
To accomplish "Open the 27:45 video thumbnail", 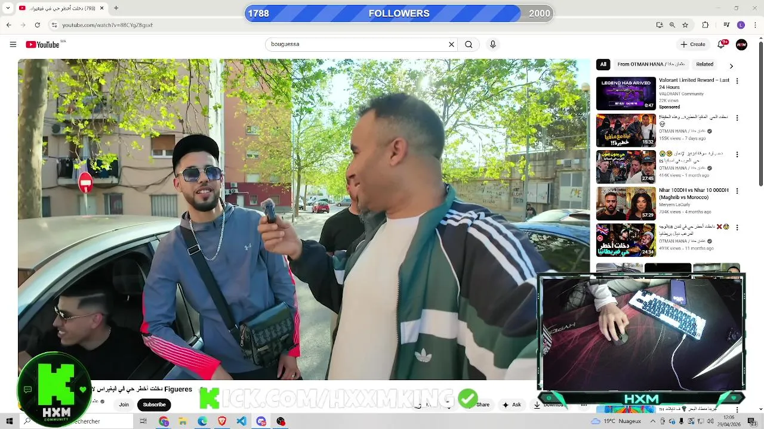I will click(626, 167).
